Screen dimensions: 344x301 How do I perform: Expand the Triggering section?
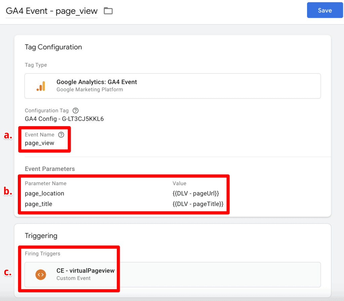41,236
